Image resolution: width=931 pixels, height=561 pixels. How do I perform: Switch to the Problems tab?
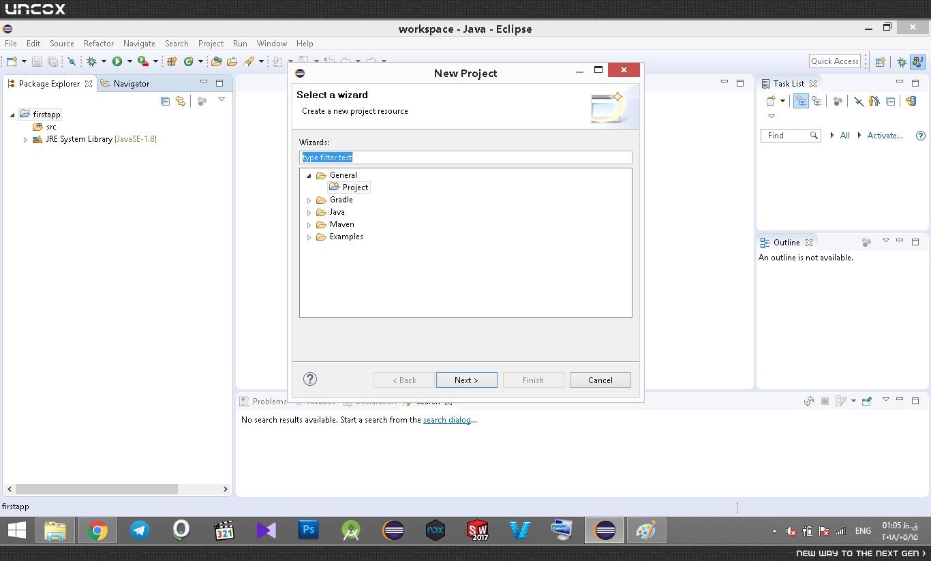tap(264, 401)
